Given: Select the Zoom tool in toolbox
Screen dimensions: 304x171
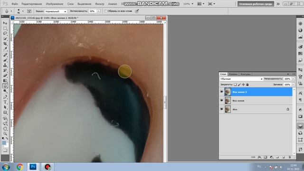Looking at the screenshot, I should 5,134.
